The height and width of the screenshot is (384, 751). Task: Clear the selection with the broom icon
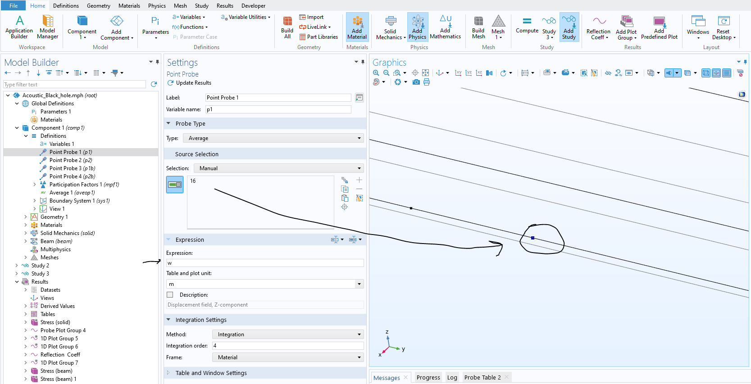[x=359, y=198]
